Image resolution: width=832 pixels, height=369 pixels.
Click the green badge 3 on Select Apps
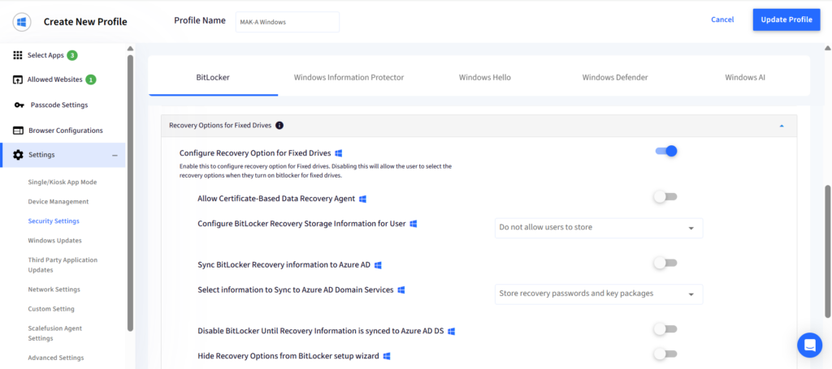(x=72, y=55)
